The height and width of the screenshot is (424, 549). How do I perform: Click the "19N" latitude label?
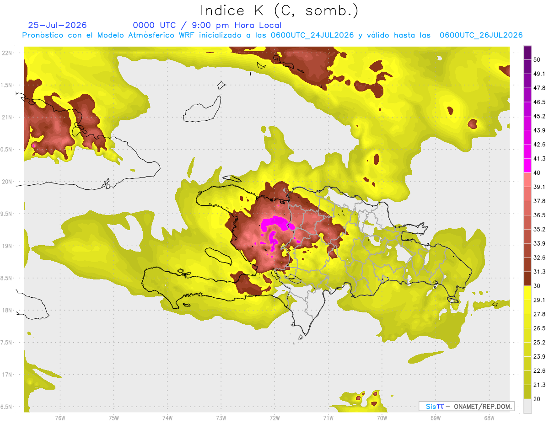coord(6,246)
